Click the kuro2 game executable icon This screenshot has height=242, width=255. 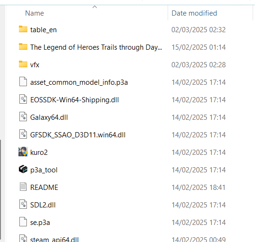tap(23, 152)
